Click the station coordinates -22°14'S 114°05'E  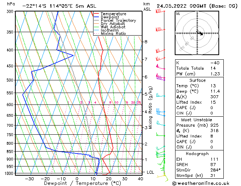coord(48,6)
